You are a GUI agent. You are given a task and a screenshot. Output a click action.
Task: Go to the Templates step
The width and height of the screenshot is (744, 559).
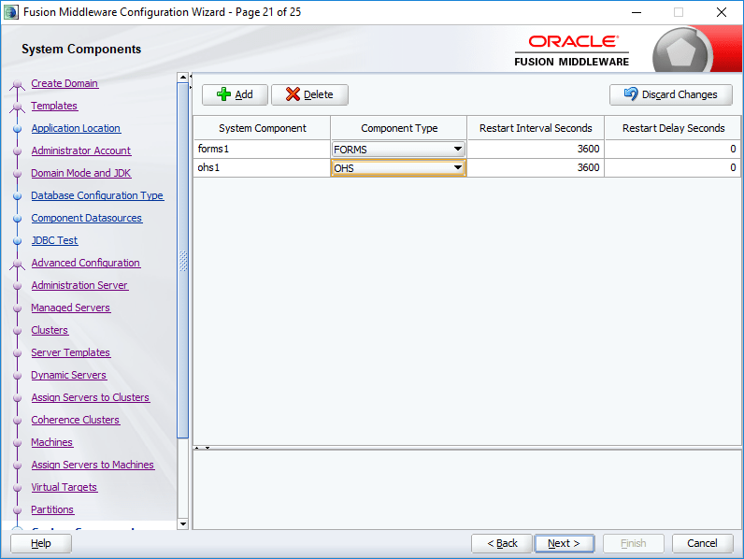click(54, 106)
